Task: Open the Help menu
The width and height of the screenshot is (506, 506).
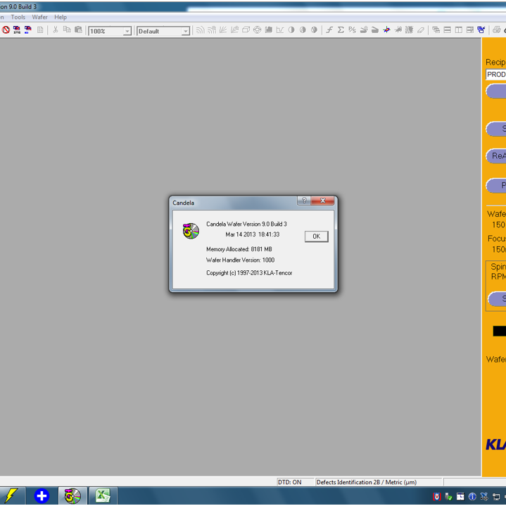Action: 61,17
